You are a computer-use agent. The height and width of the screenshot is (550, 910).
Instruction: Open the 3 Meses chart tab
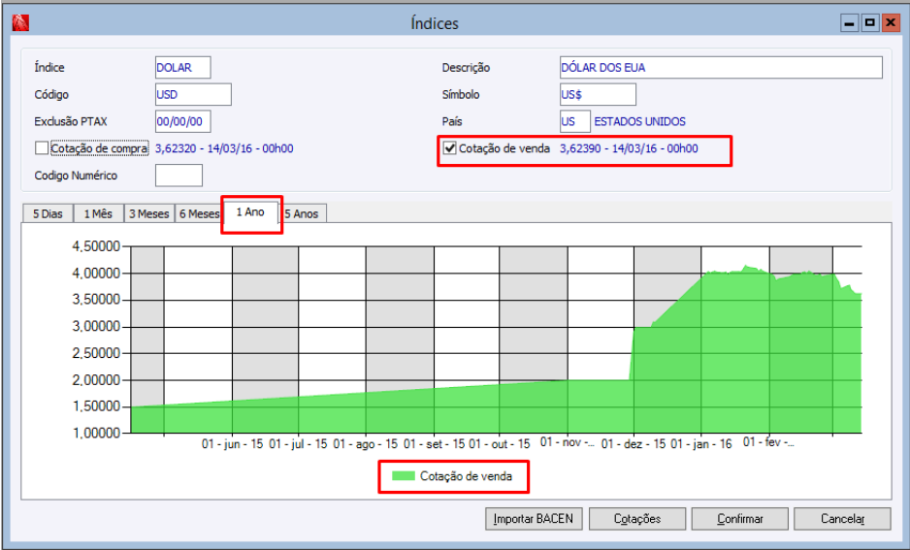149,213
